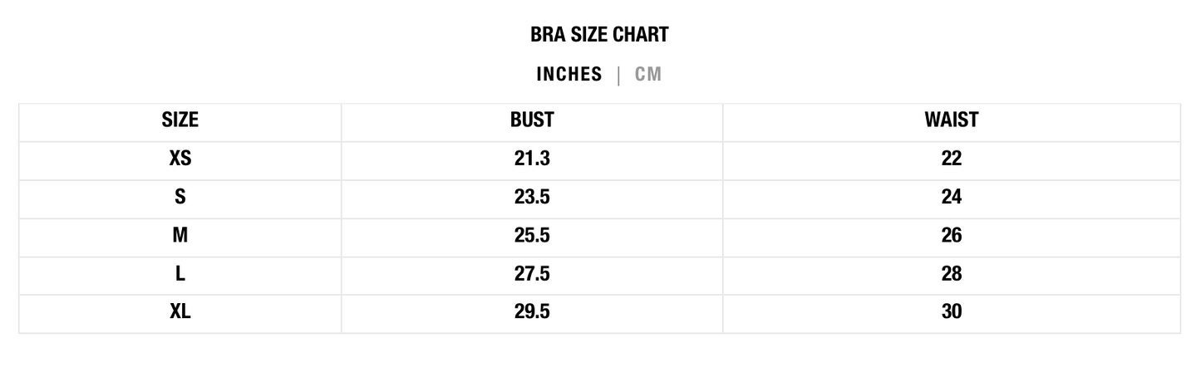The width and height of the screenshot is (1201, 377).
Task: Select the L size row label
Action: [x=180, y=273]
